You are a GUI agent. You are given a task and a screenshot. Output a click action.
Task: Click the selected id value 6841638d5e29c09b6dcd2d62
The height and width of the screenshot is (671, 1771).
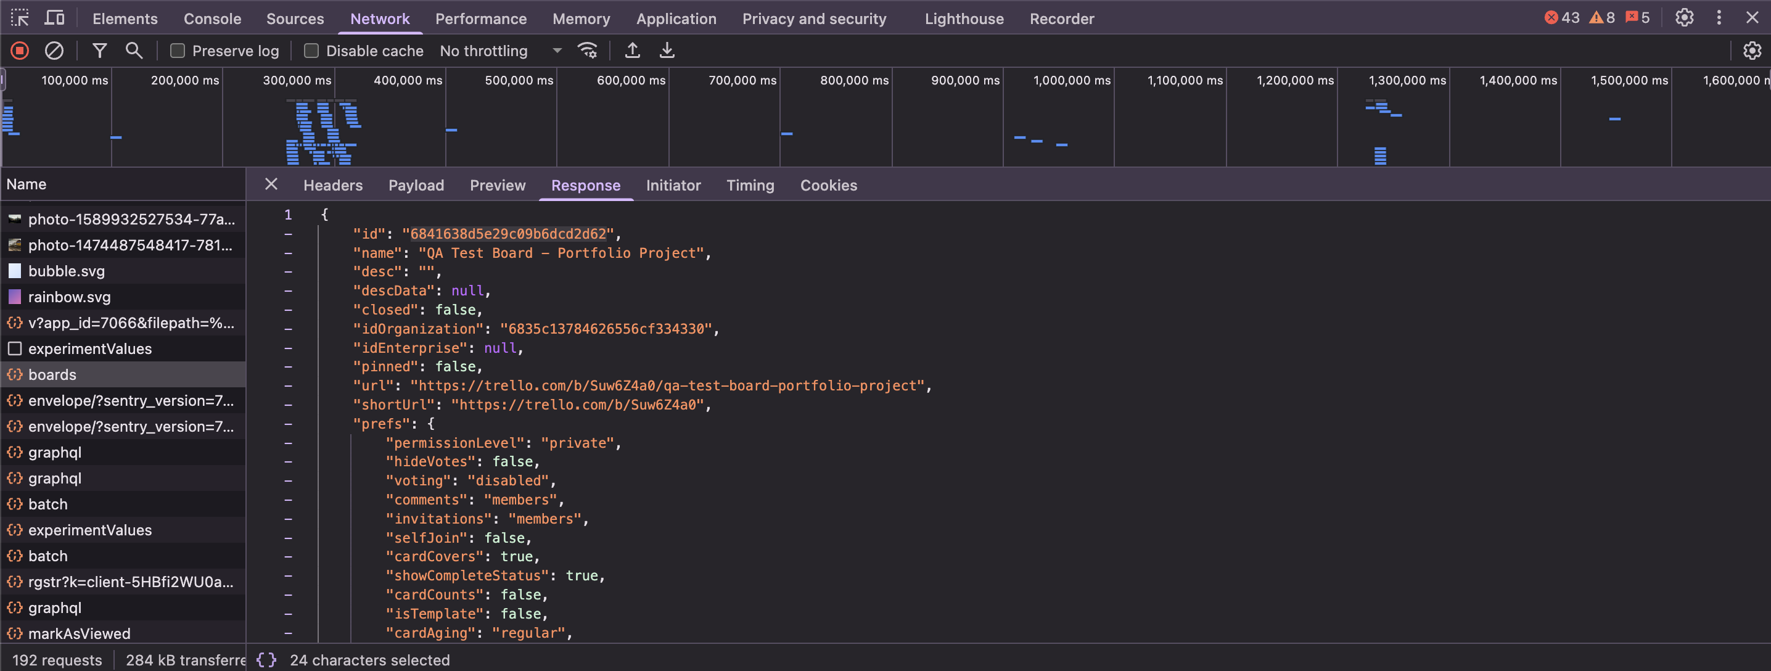click(508, 234)
